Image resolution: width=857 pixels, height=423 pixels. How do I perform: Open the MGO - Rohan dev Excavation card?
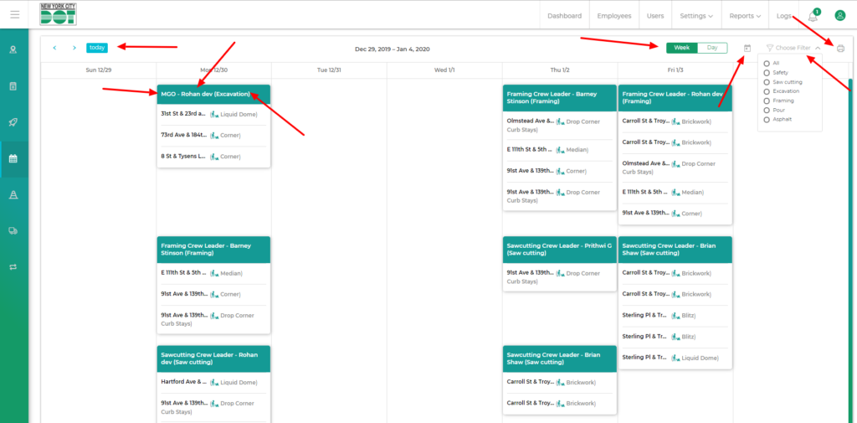tap(213, 94)
